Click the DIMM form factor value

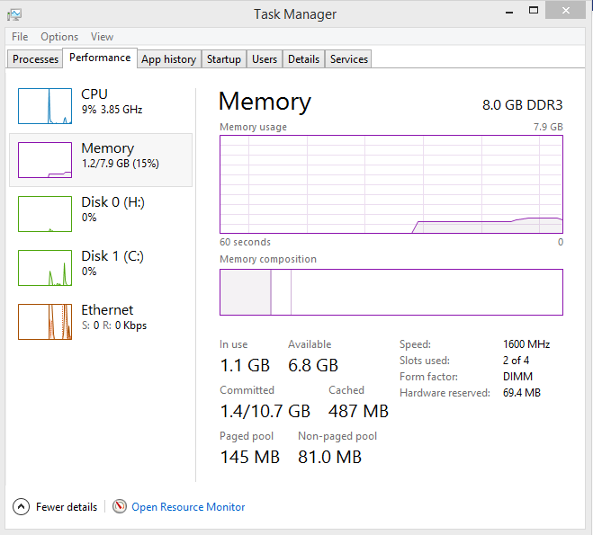(517, 377)
